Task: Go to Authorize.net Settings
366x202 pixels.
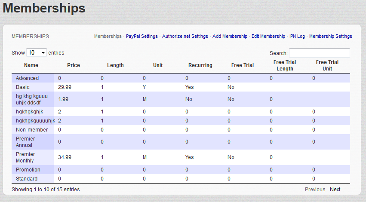Action: (185, 37)
